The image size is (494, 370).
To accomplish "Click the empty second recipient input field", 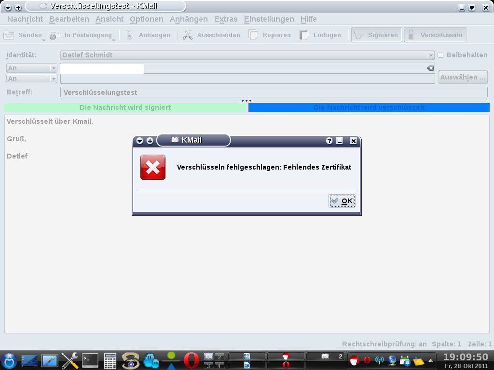I will [x=247, y=79].
